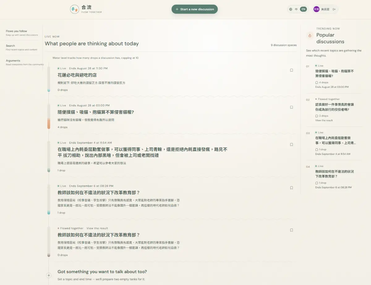
Task: Bookmark the 在職場上內耗 discussion
Action: 292,144
